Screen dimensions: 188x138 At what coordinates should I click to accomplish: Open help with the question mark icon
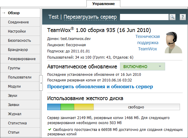183,17
